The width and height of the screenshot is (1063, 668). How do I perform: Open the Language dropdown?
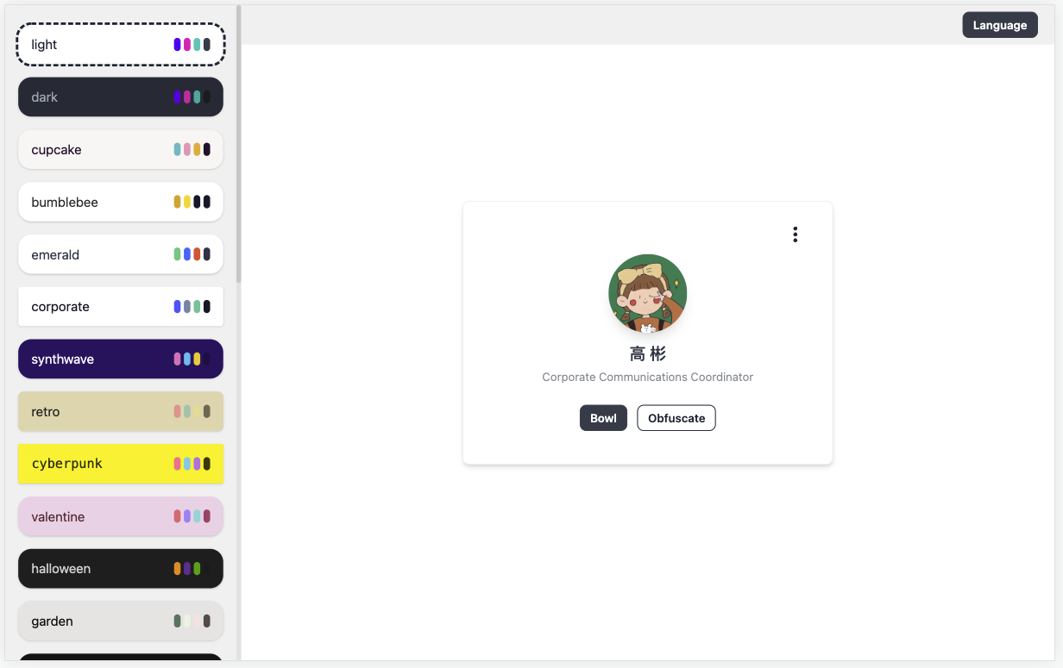pos(1000,25)
